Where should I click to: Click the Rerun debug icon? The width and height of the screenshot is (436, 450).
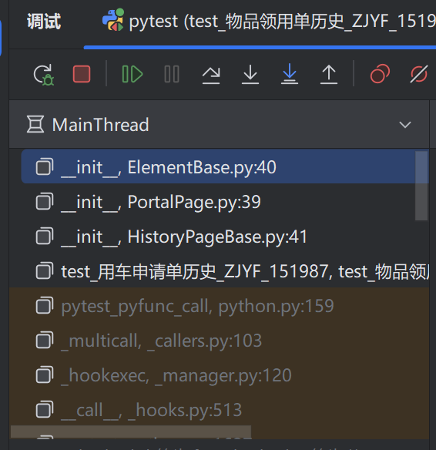tap(44, 75)
